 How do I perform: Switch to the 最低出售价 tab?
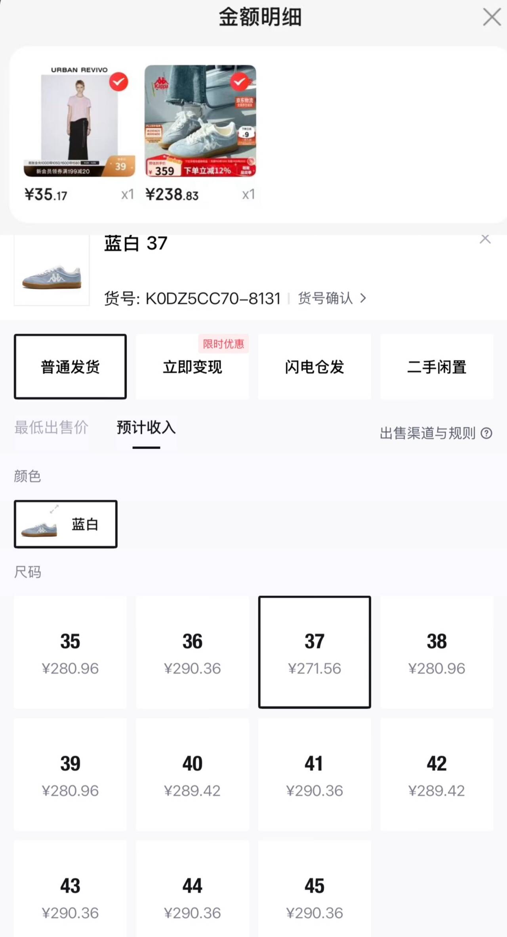[51, 427]
